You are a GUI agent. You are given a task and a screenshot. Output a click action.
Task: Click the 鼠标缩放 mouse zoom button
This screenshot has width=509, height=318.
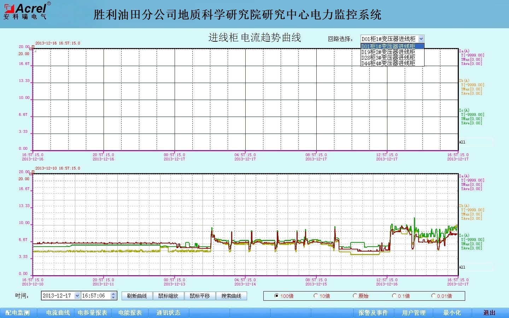point(168,296)
